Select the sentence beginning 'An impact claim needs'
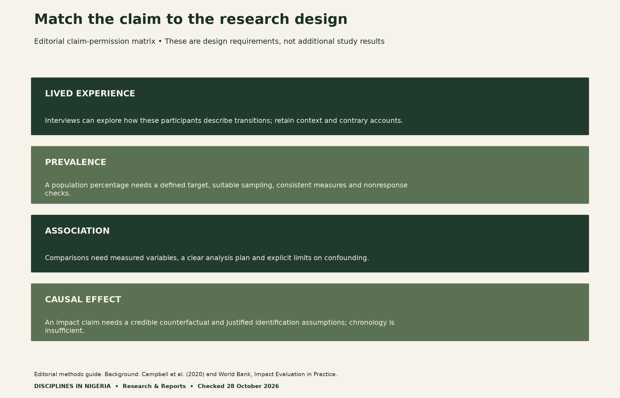Screen dimensions: 620x398 220,326
